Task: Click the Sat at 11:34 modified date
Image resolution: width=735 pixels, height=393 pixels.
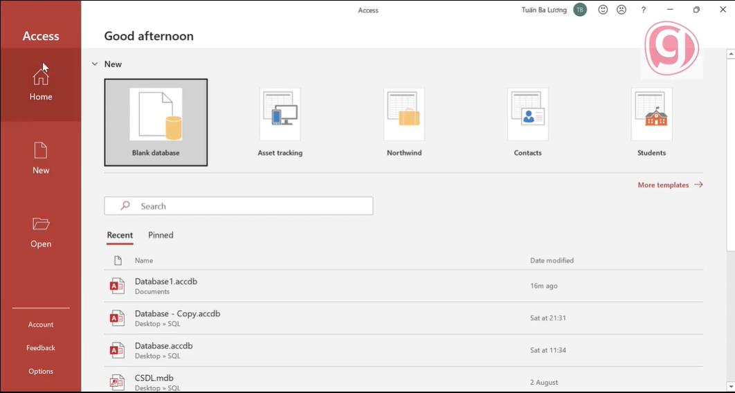Action: tap(548, 350)
